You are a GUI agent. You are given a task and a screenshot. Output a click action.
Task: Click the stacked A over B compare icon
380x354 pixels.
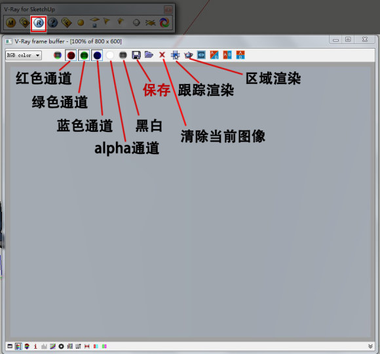240,55
